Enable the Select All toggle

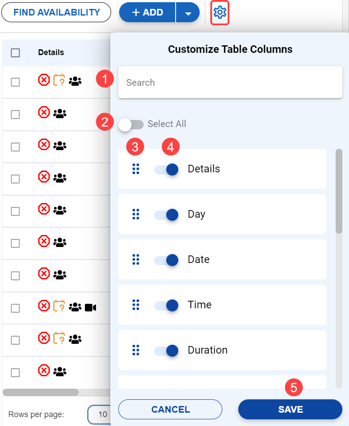tap(131, 124)
